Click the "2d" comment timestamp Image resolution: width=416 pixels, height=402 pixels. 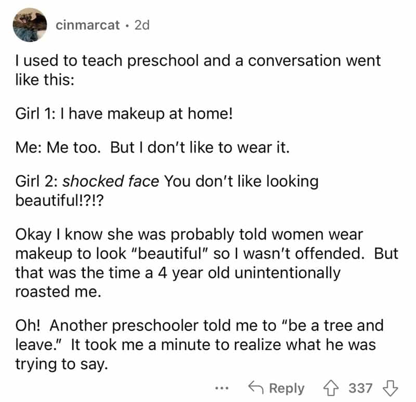click(141, 25)
